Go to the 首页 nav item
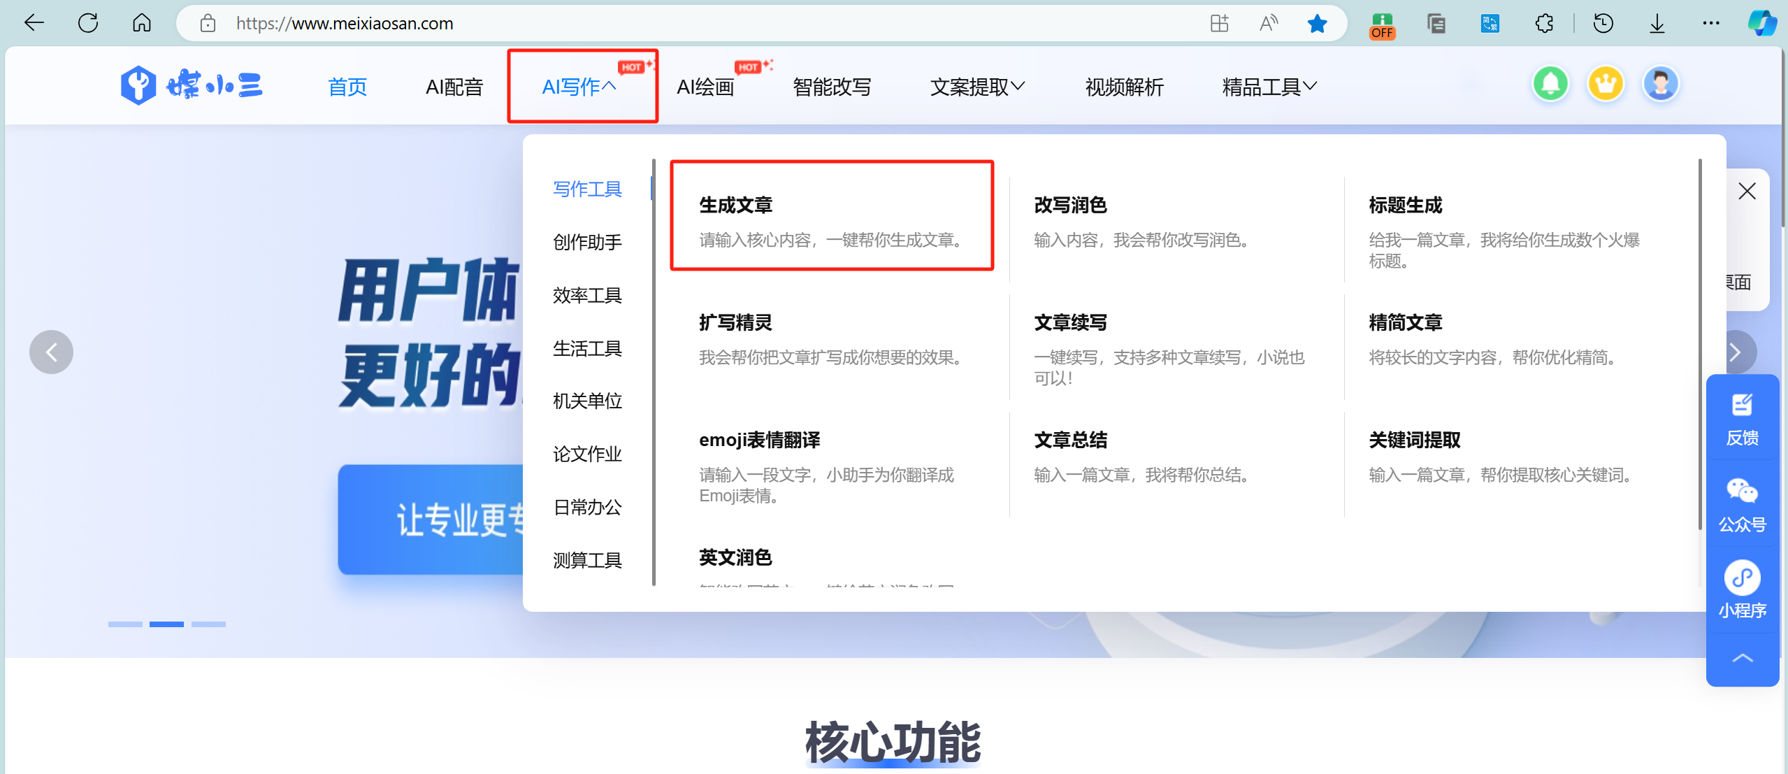This screenshot has height=774, width=1788. point(347,87)
